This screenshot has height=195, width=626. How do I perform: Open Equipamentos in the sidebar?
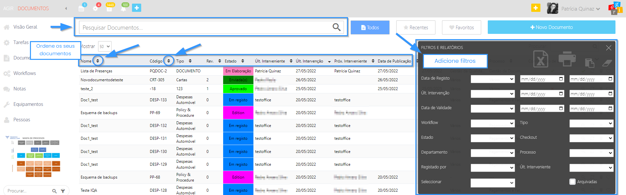28,104
